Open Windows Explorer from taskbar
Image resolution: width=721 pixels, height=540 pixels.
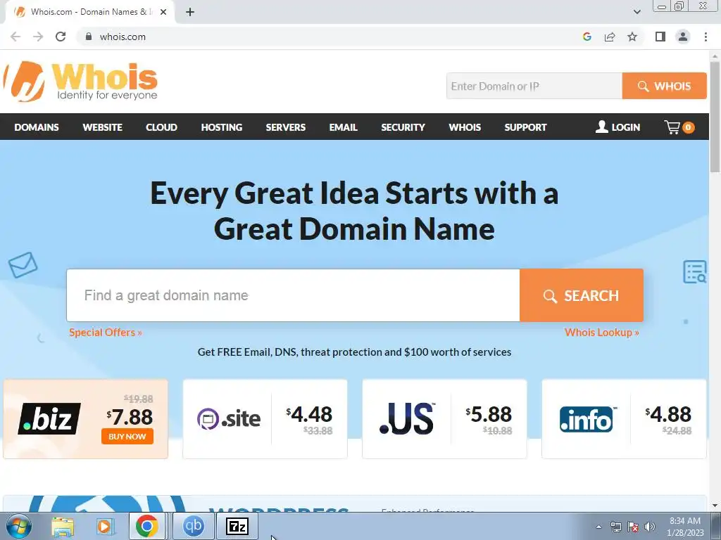pos(63,526)
